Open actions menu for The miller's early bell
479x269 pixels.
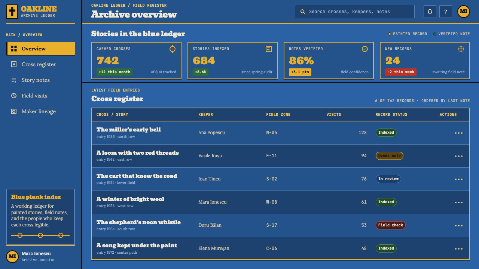coord(459,133)
